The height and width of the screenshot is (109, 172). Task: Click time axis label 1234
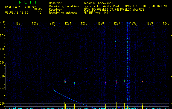[68, 23]
